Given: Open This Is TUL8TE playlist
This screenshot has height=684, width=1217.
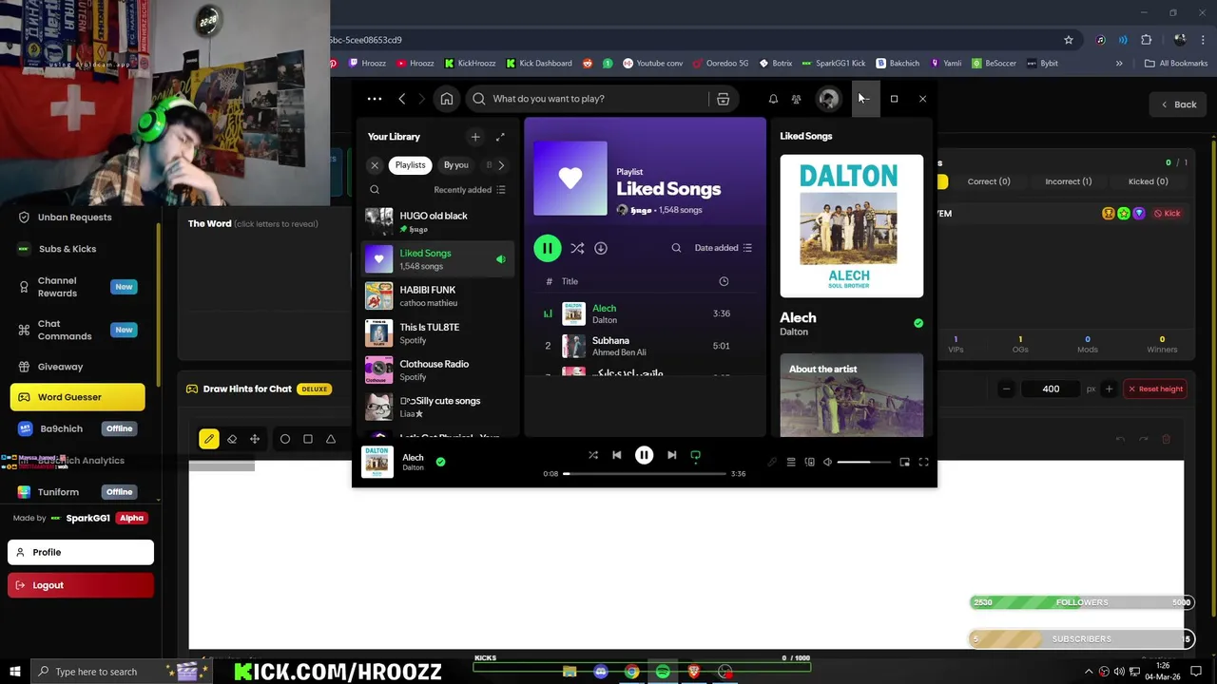Looking at the screenshot, I should click(x=437, y=332).
